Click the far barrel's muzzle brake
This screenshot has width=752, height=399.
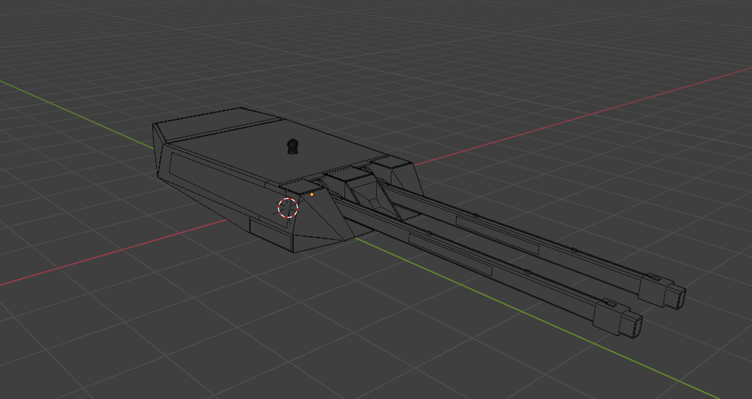(x=662, y=291)
